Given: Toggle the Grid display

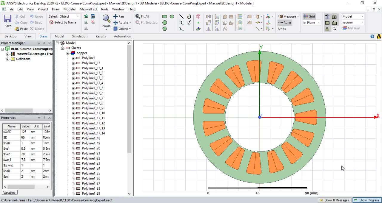Looking at the screenshot, I should click(x=309, y=16).
